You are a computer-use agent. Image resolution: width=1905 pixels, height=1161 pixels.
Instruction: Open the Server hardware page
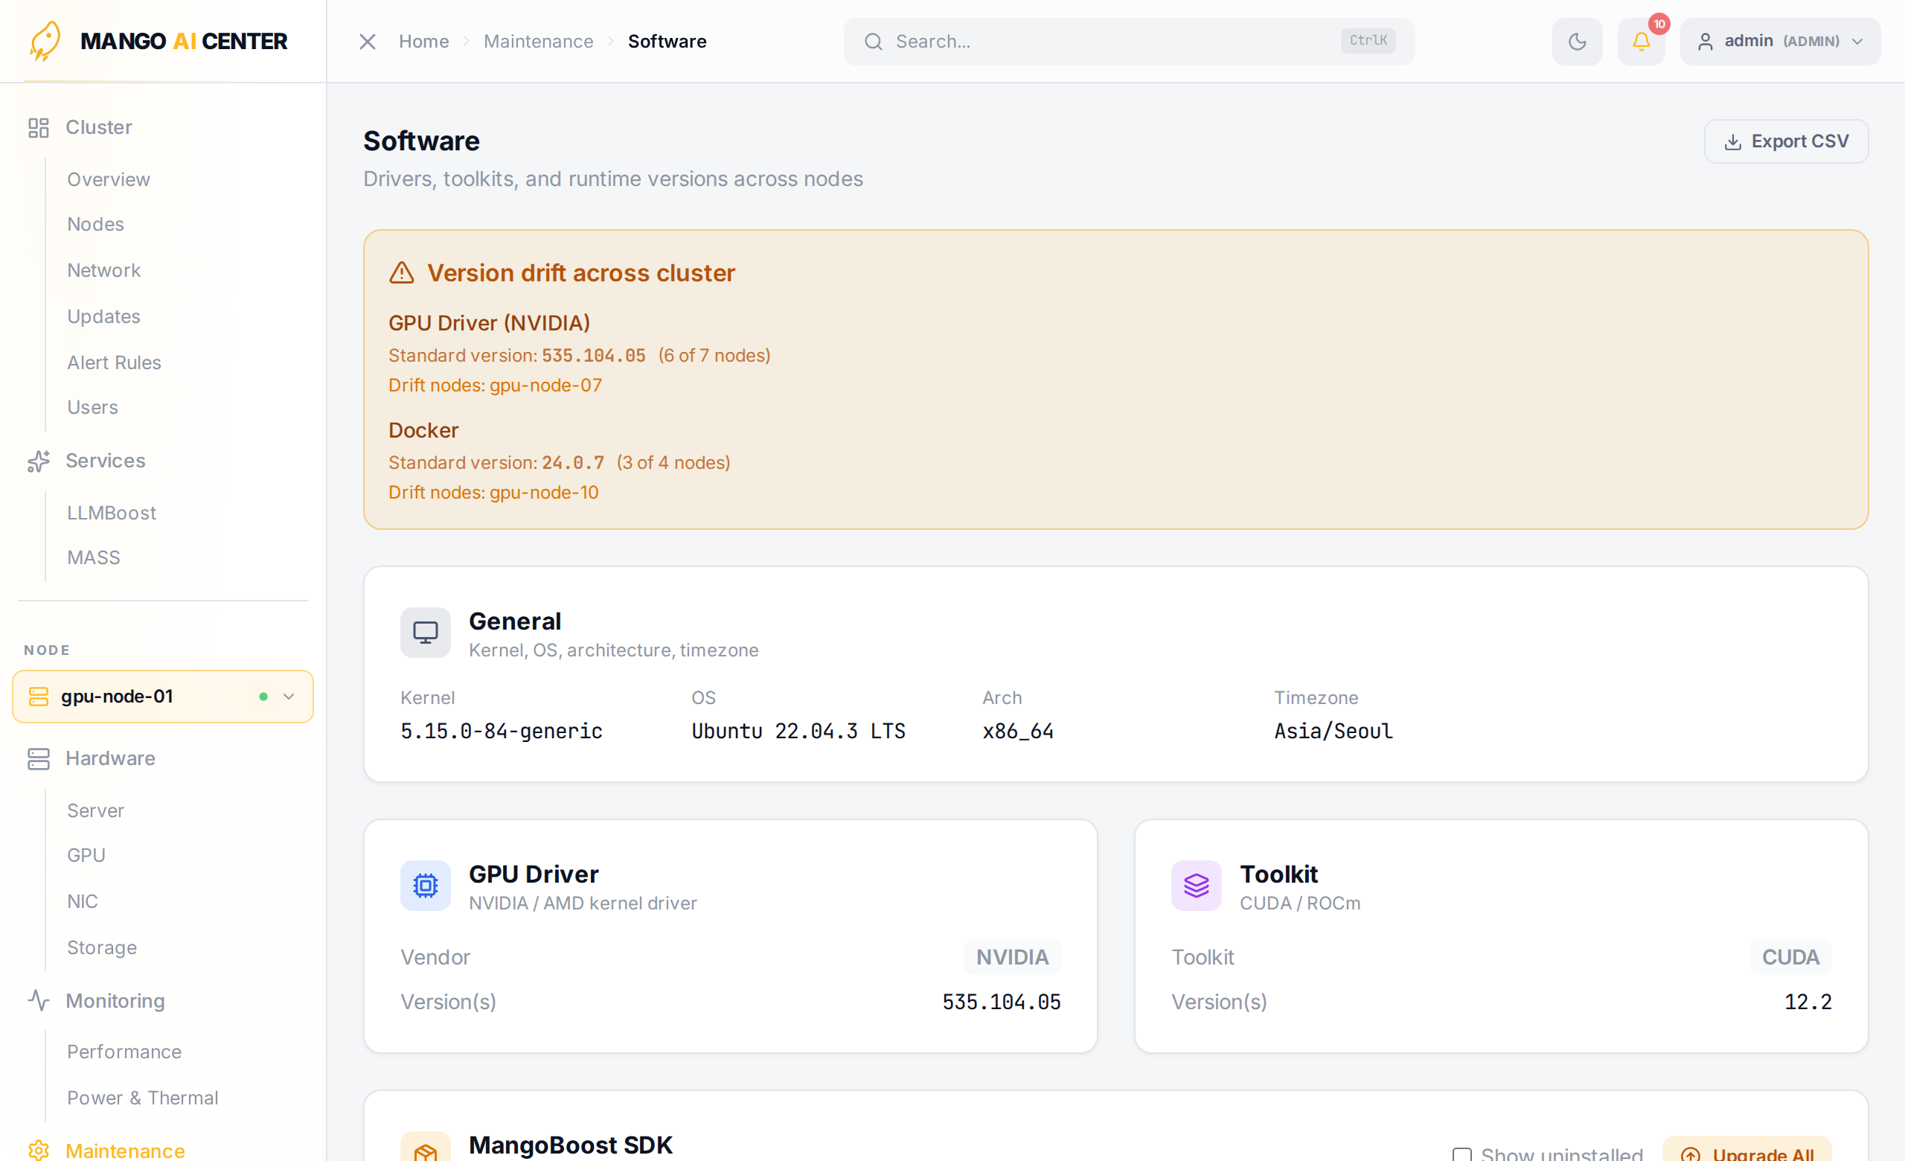pos(95,811)
